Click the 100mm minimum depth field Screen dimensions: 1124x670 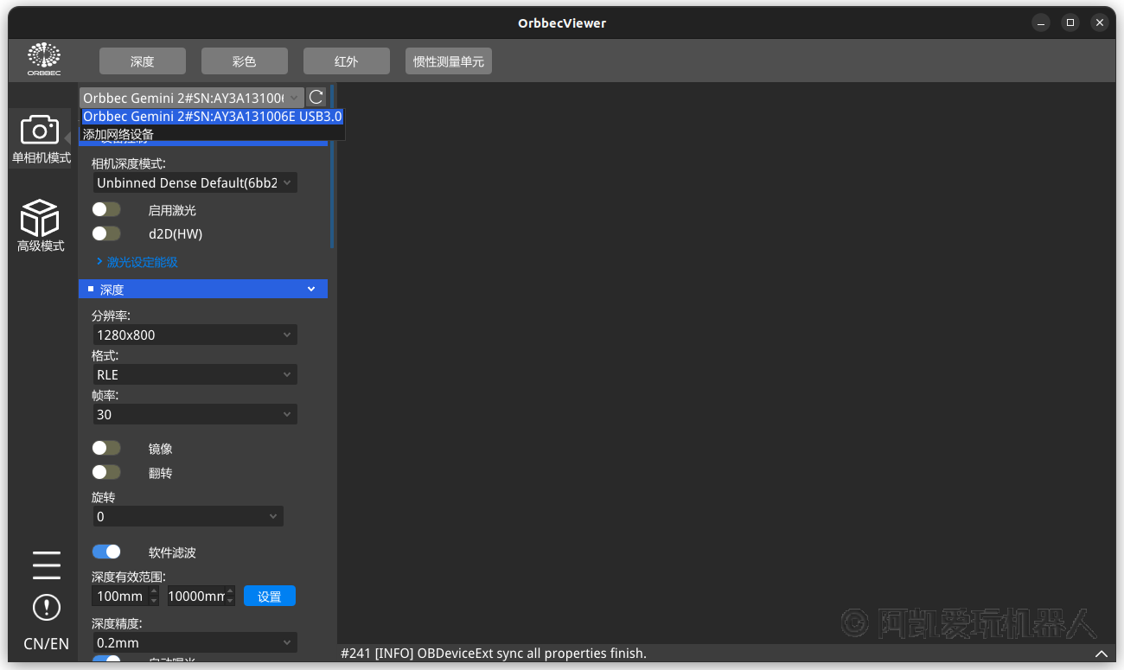coord(120,597)
